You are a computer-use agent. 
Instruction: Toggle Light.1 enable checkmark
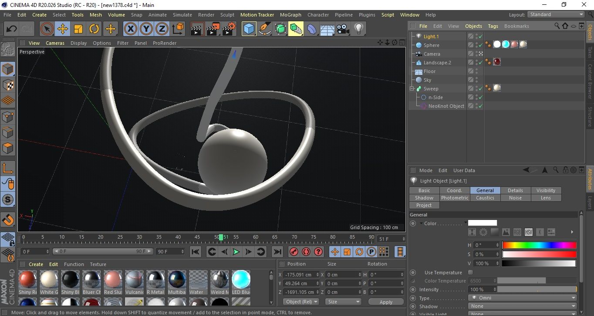coord(480,37)
